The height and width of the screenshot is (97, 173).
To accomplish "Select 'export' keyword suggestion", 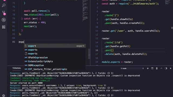I will point(55,46).
